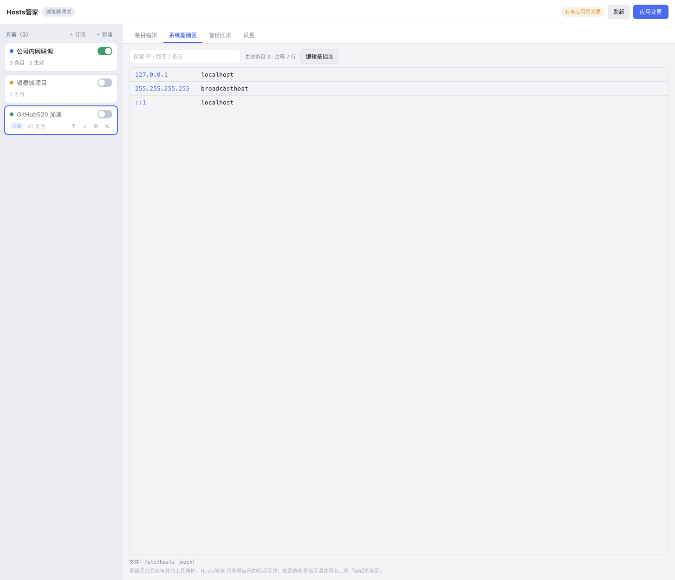Click the 有未应用的变更 status badge

point(583,12)
